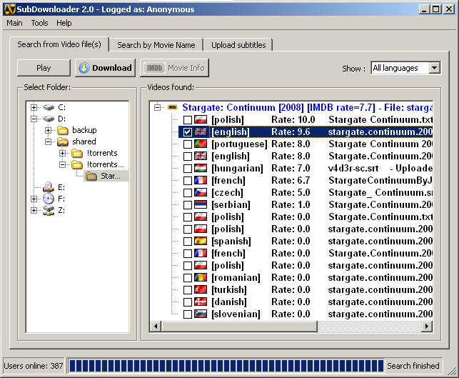Viewport: 459px width, 378px height.
Task: Click UK flag on english Rate 9.6 row
Action: coord(201,132)
